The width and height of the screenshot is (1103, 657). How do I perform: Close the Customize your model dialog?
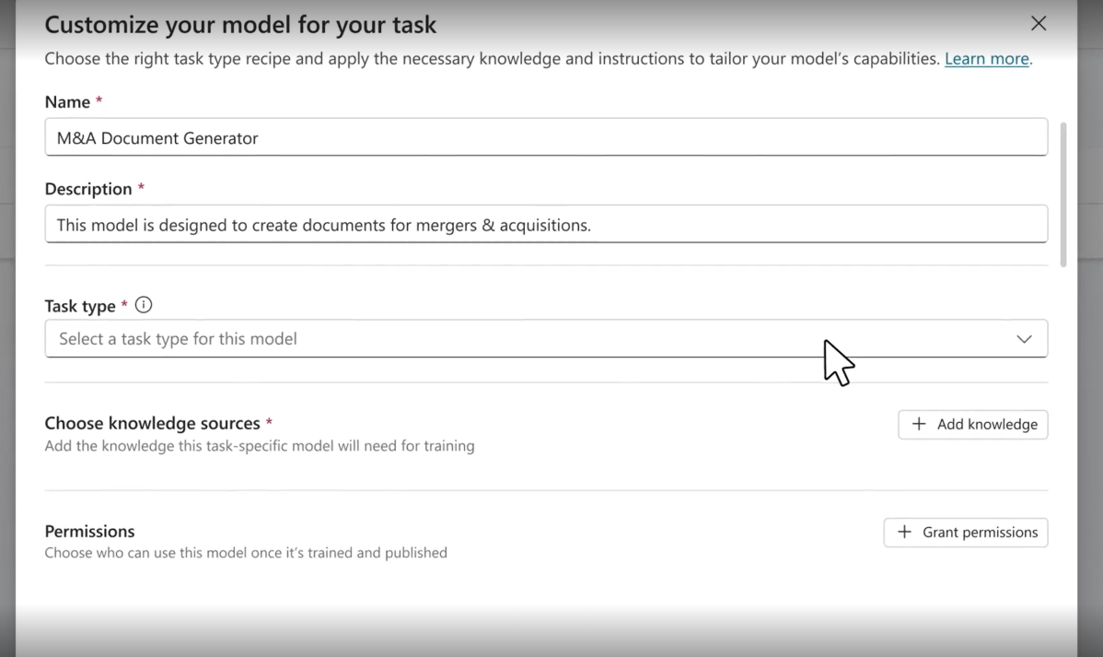pyautogui.click(x=1038, y=24)
